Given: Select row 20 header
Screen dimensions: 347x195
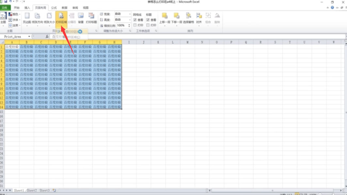Looking at the screenshot, I should pyautogui.click(x=2, y=135).
